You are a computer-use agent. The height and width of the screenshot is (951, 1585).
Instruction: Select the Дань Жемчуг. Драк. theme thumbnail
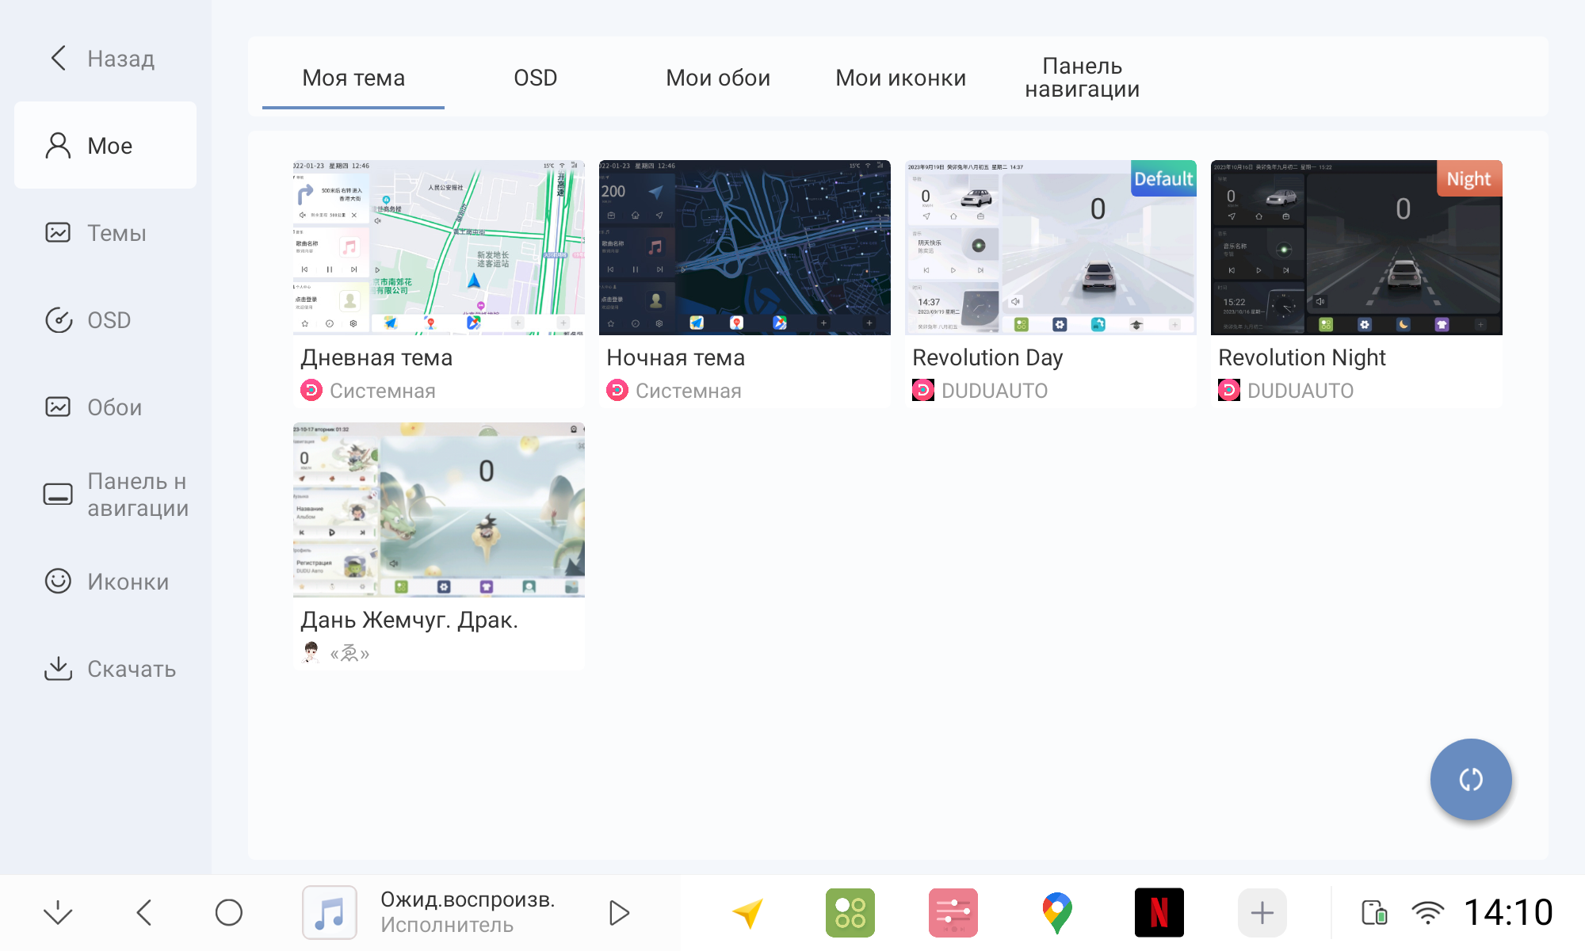(x=439, y=510)
